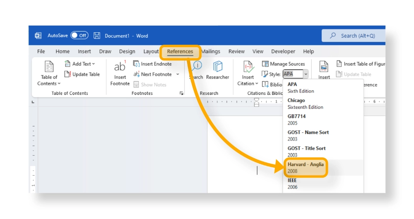Screen dimensions: 414x219
Task: Click the Table of Contents icon
Action: pos(49,67)
